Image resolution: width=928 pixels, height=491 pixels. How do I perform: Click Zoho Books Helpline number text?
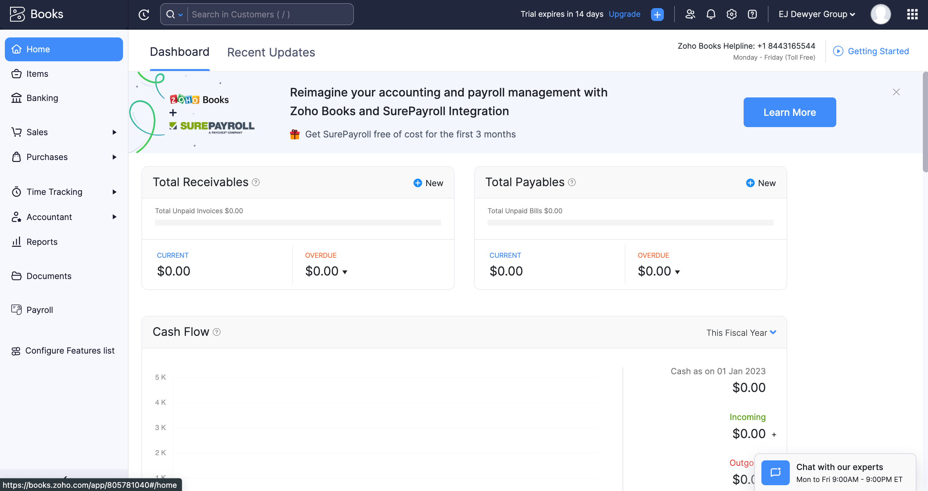746,46
